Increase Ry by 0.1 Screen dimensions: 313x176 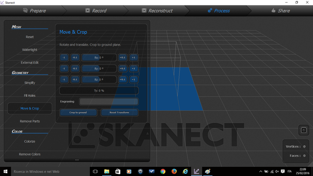122,68
